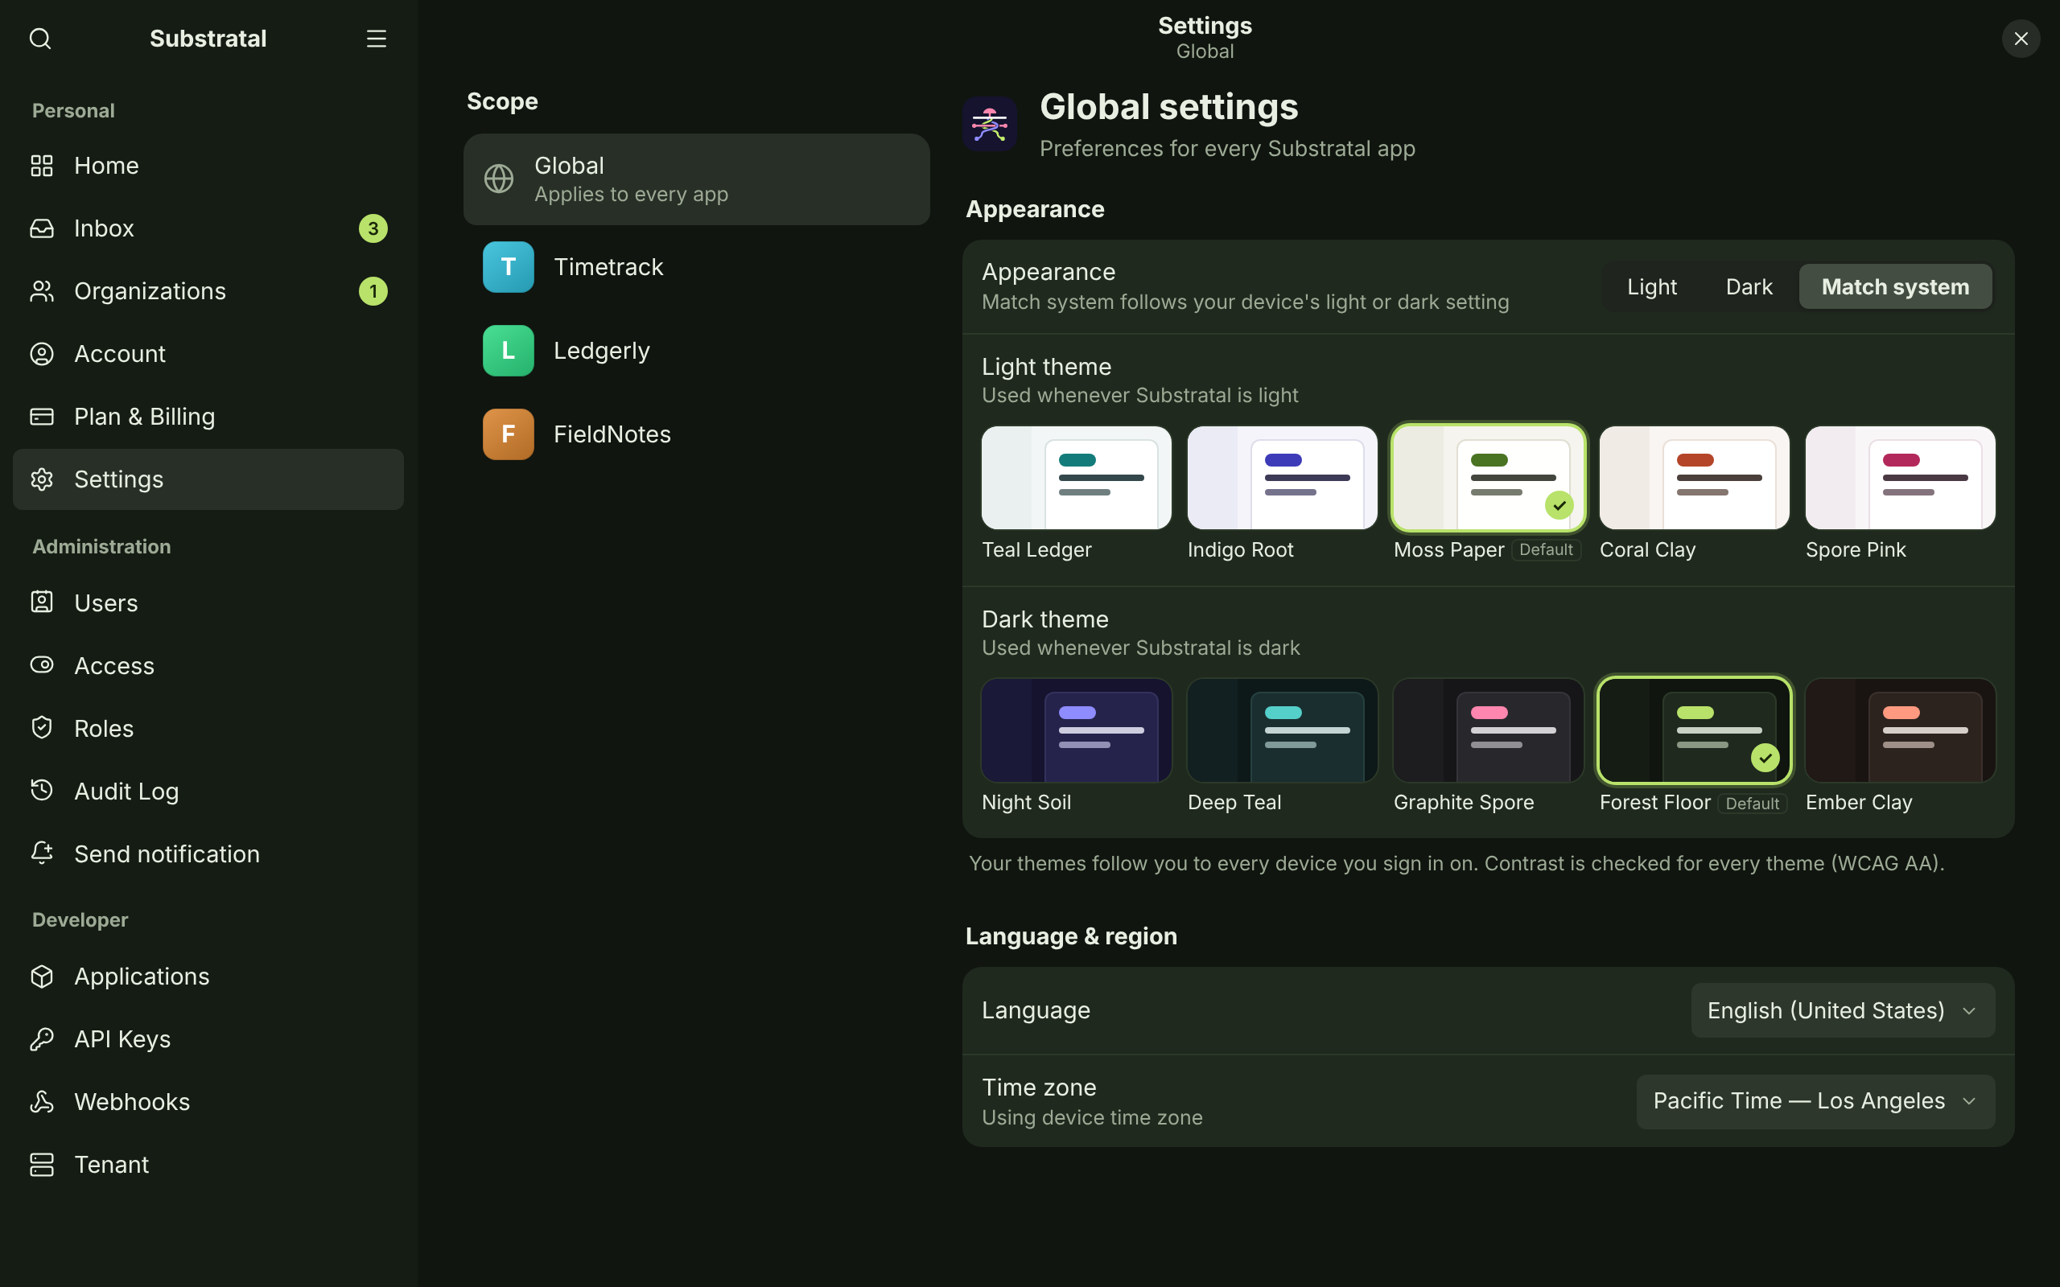Image resolution: width=2060 pixels, height=1287 pixels.
Task: Select the Graphite Spore dark theme
Action: pos(1488,730)
